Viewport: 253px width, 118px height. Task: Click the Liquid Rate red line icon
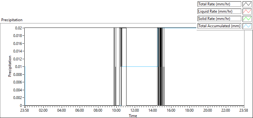tap(247, 11)
